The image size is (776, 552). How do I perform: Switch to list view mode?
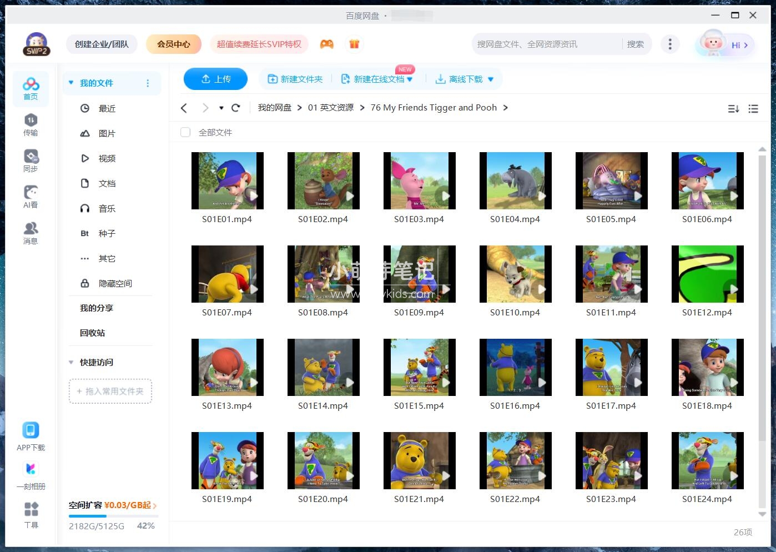click(x=753, y=109)
